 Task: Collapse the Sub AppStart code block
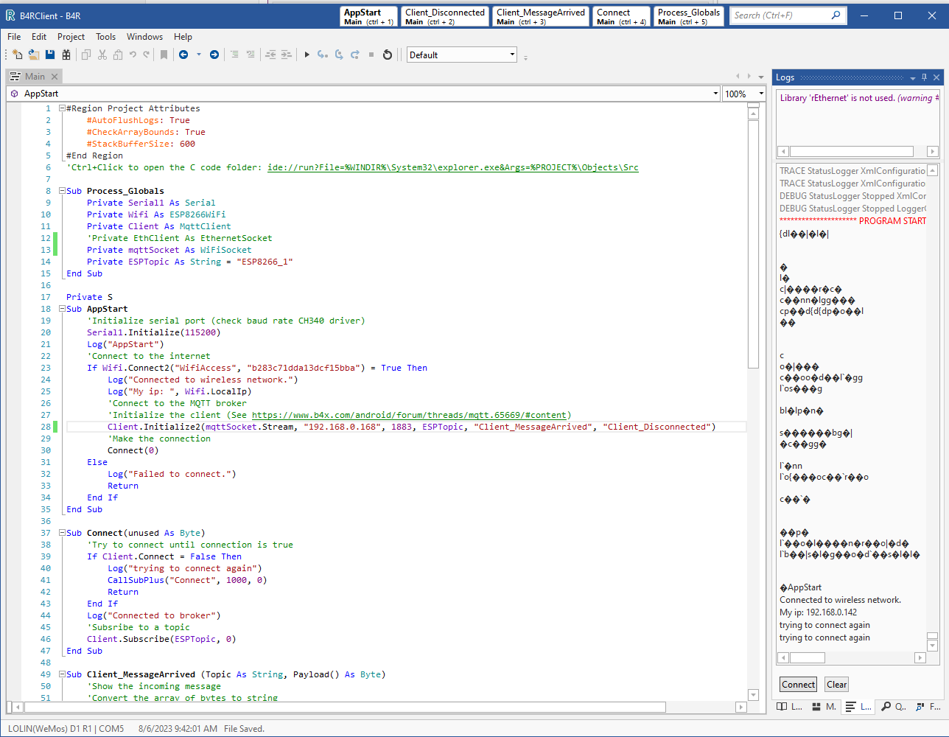[63, 309]
